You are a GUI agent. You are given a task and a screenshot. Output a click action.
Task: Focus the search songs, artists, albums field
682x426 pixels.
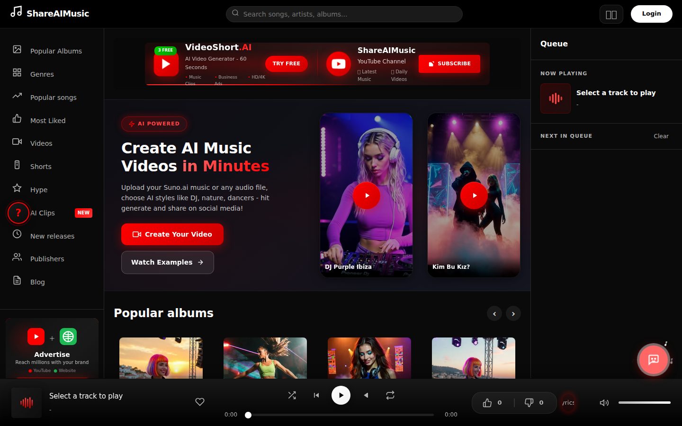coord(344,14)
